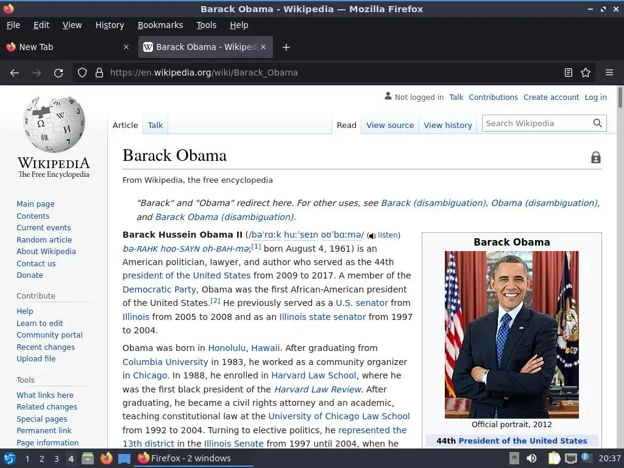Open the taskbar start menu icon

pyautogui.click(x=10, y=458)
